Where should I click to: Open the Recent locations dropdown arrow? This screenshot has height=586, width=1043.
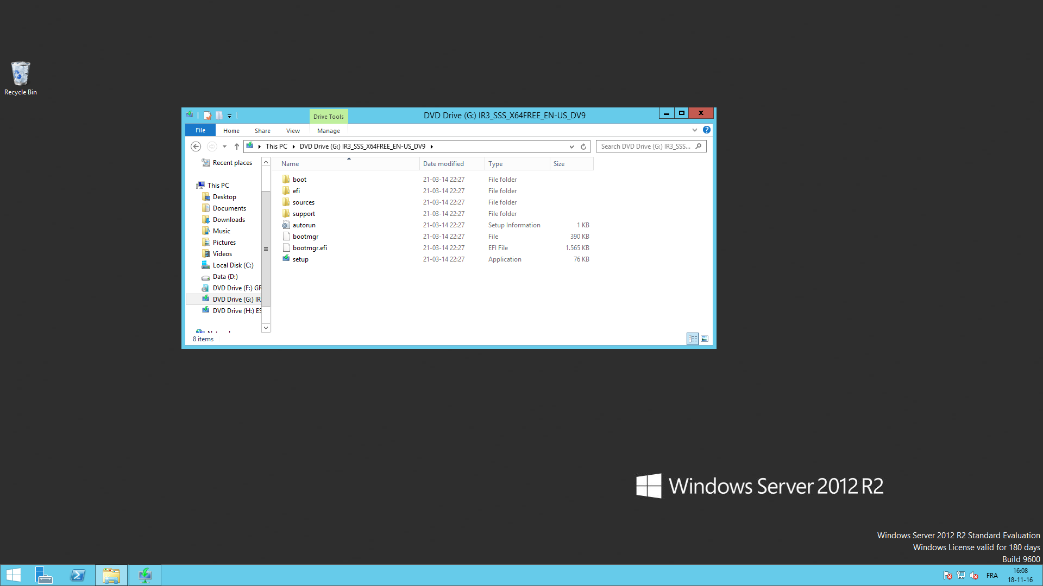pyautogui.click(x=224, y=146)
